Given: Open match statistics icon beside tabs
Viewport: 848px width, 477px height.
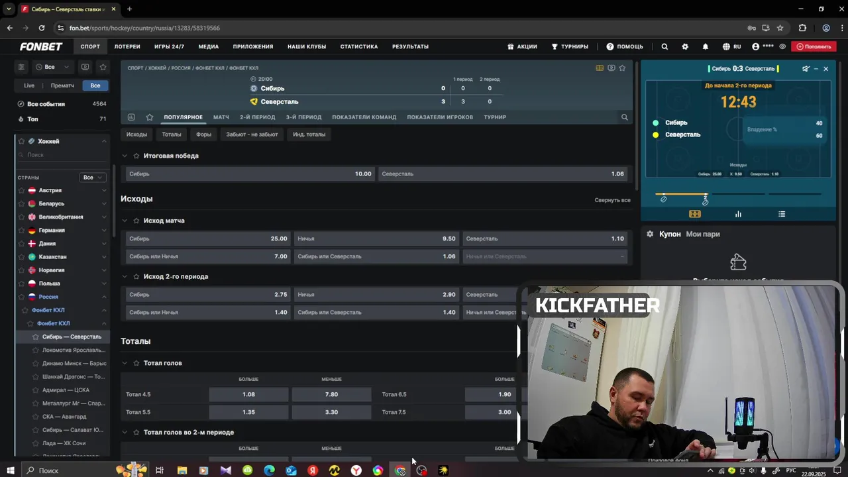Looking at the screenshot, I should pyautogui.click(x=131, y=117).
